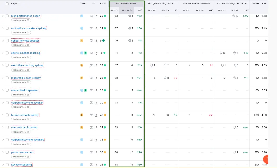Expand the high performance coach row
Viewport: 277px width, 168px height.
tap(3, 16)
